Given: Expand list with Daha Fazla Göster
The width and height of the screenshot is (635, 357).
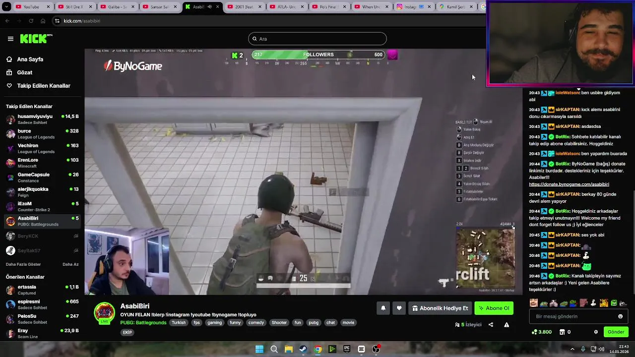Looking at the screenshot, I should pos(23,264).
